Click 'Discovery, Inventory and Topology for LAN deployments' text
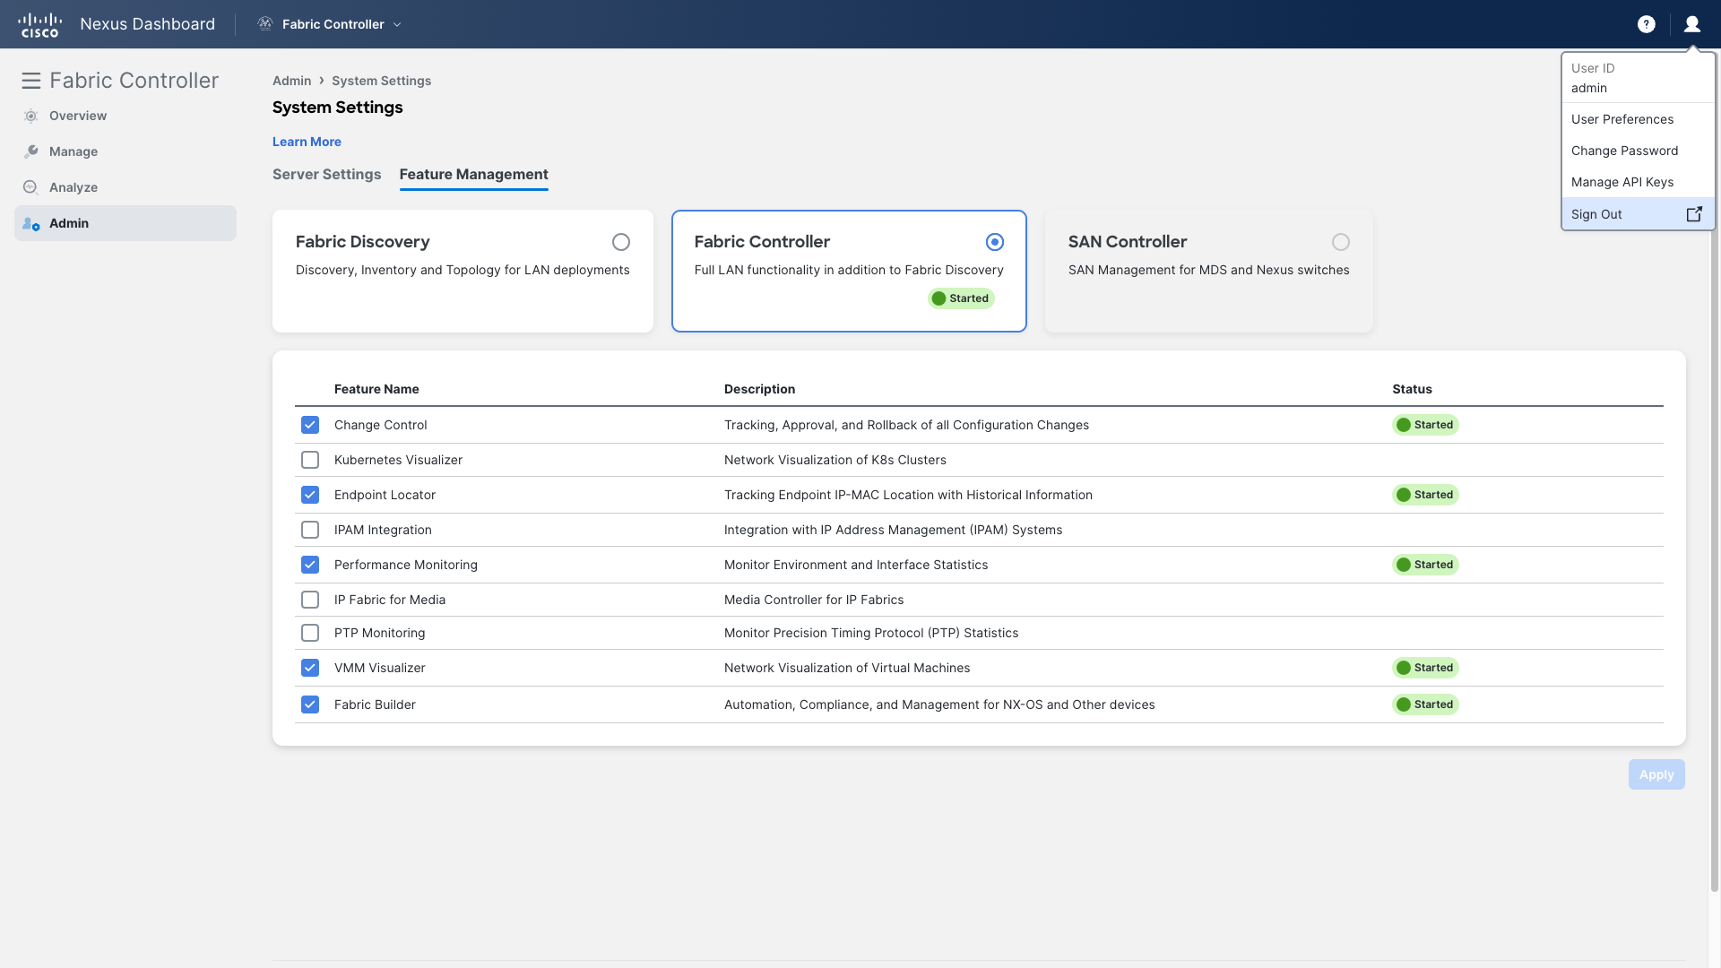 (x=463, y=270)
